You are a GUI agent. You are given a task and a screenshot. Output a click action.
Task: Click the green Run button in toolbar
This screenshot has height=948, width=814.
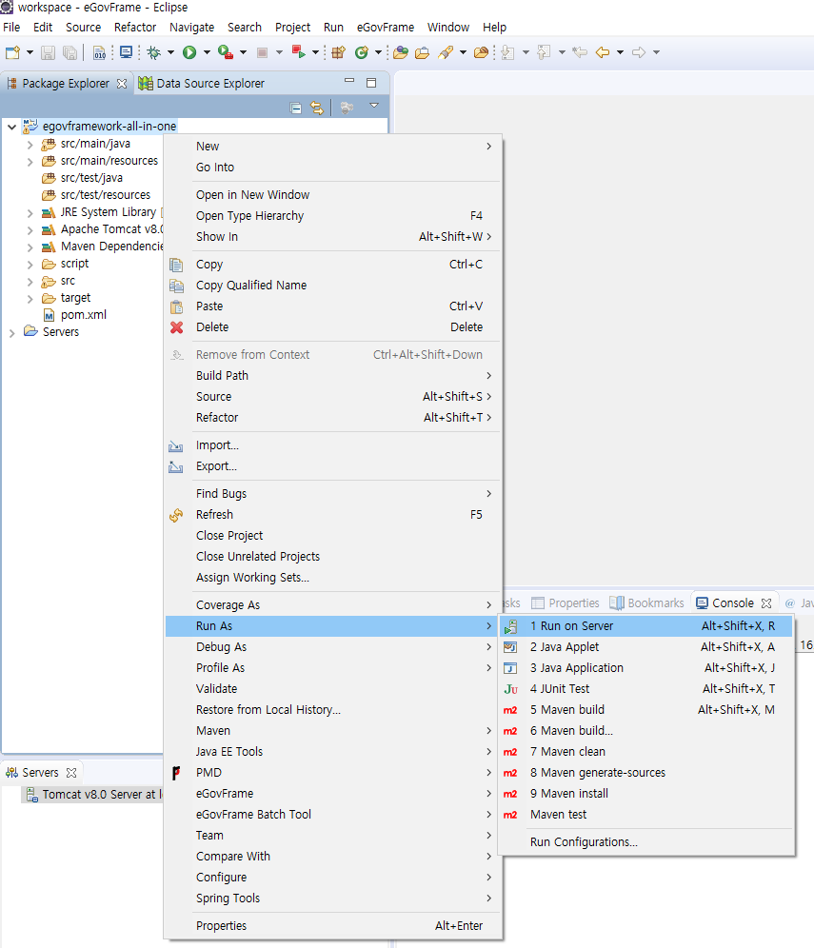click(189, 52)
